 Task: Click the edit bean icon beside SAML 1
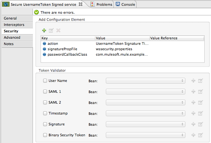200,92
